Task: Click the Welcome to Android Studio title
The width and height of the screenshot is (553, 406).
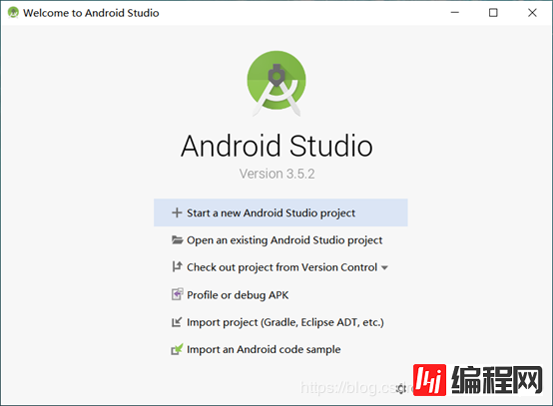Action: 91,13
